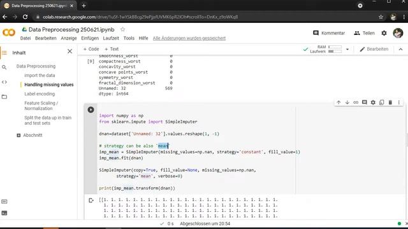
Task: Select the Data Preprocessing 250621.ipynb browser tab
Action: [x=38, y=6]
